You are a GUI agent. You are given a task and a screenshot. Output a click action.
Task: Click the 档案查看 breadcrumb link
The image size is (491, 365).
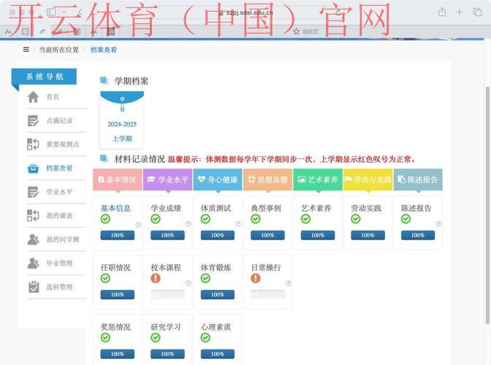coord(104,50)
